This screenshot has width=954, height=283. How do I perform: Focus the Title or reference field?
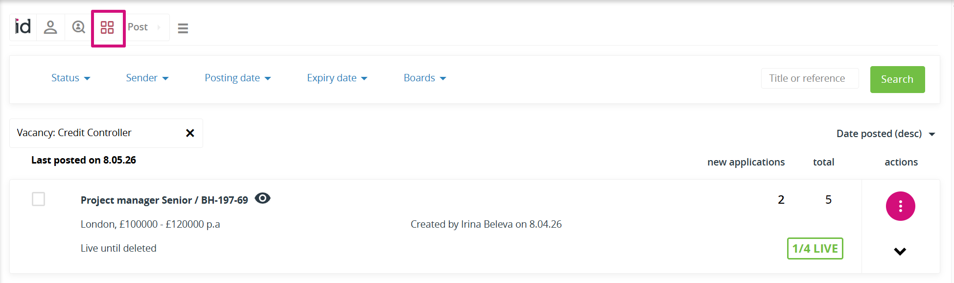click(x=810, y=78)
